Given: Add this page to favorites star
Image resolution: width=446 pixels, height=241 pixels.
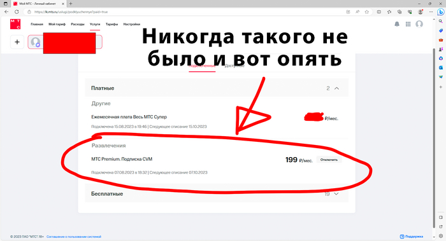Looking at the screenshot, I should [x=366, y=12].
